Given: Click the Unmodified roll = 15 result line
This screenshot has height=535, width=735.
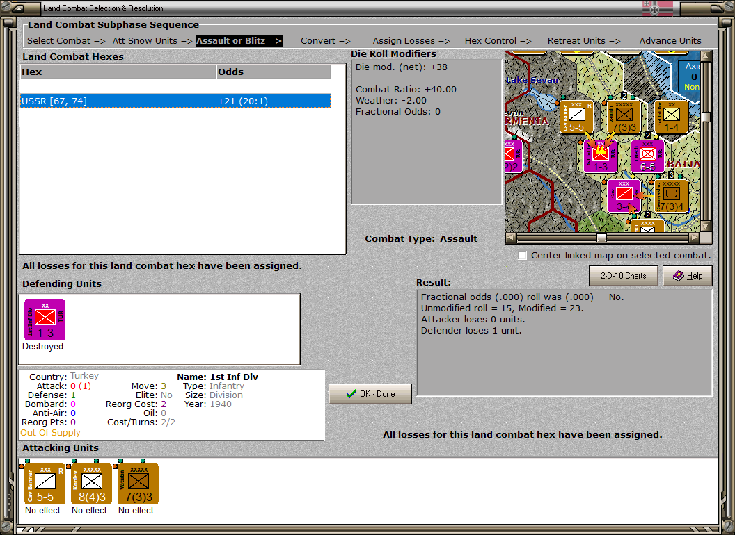Looking at the screenshot, I should 502,308.
